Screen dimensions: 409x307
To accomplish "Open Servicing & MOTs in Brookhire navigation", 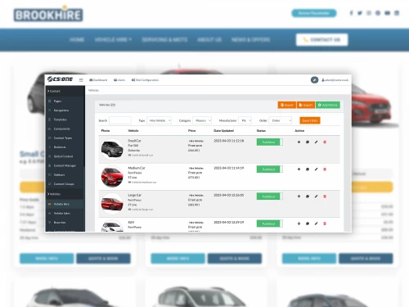I will coord(164,39).
